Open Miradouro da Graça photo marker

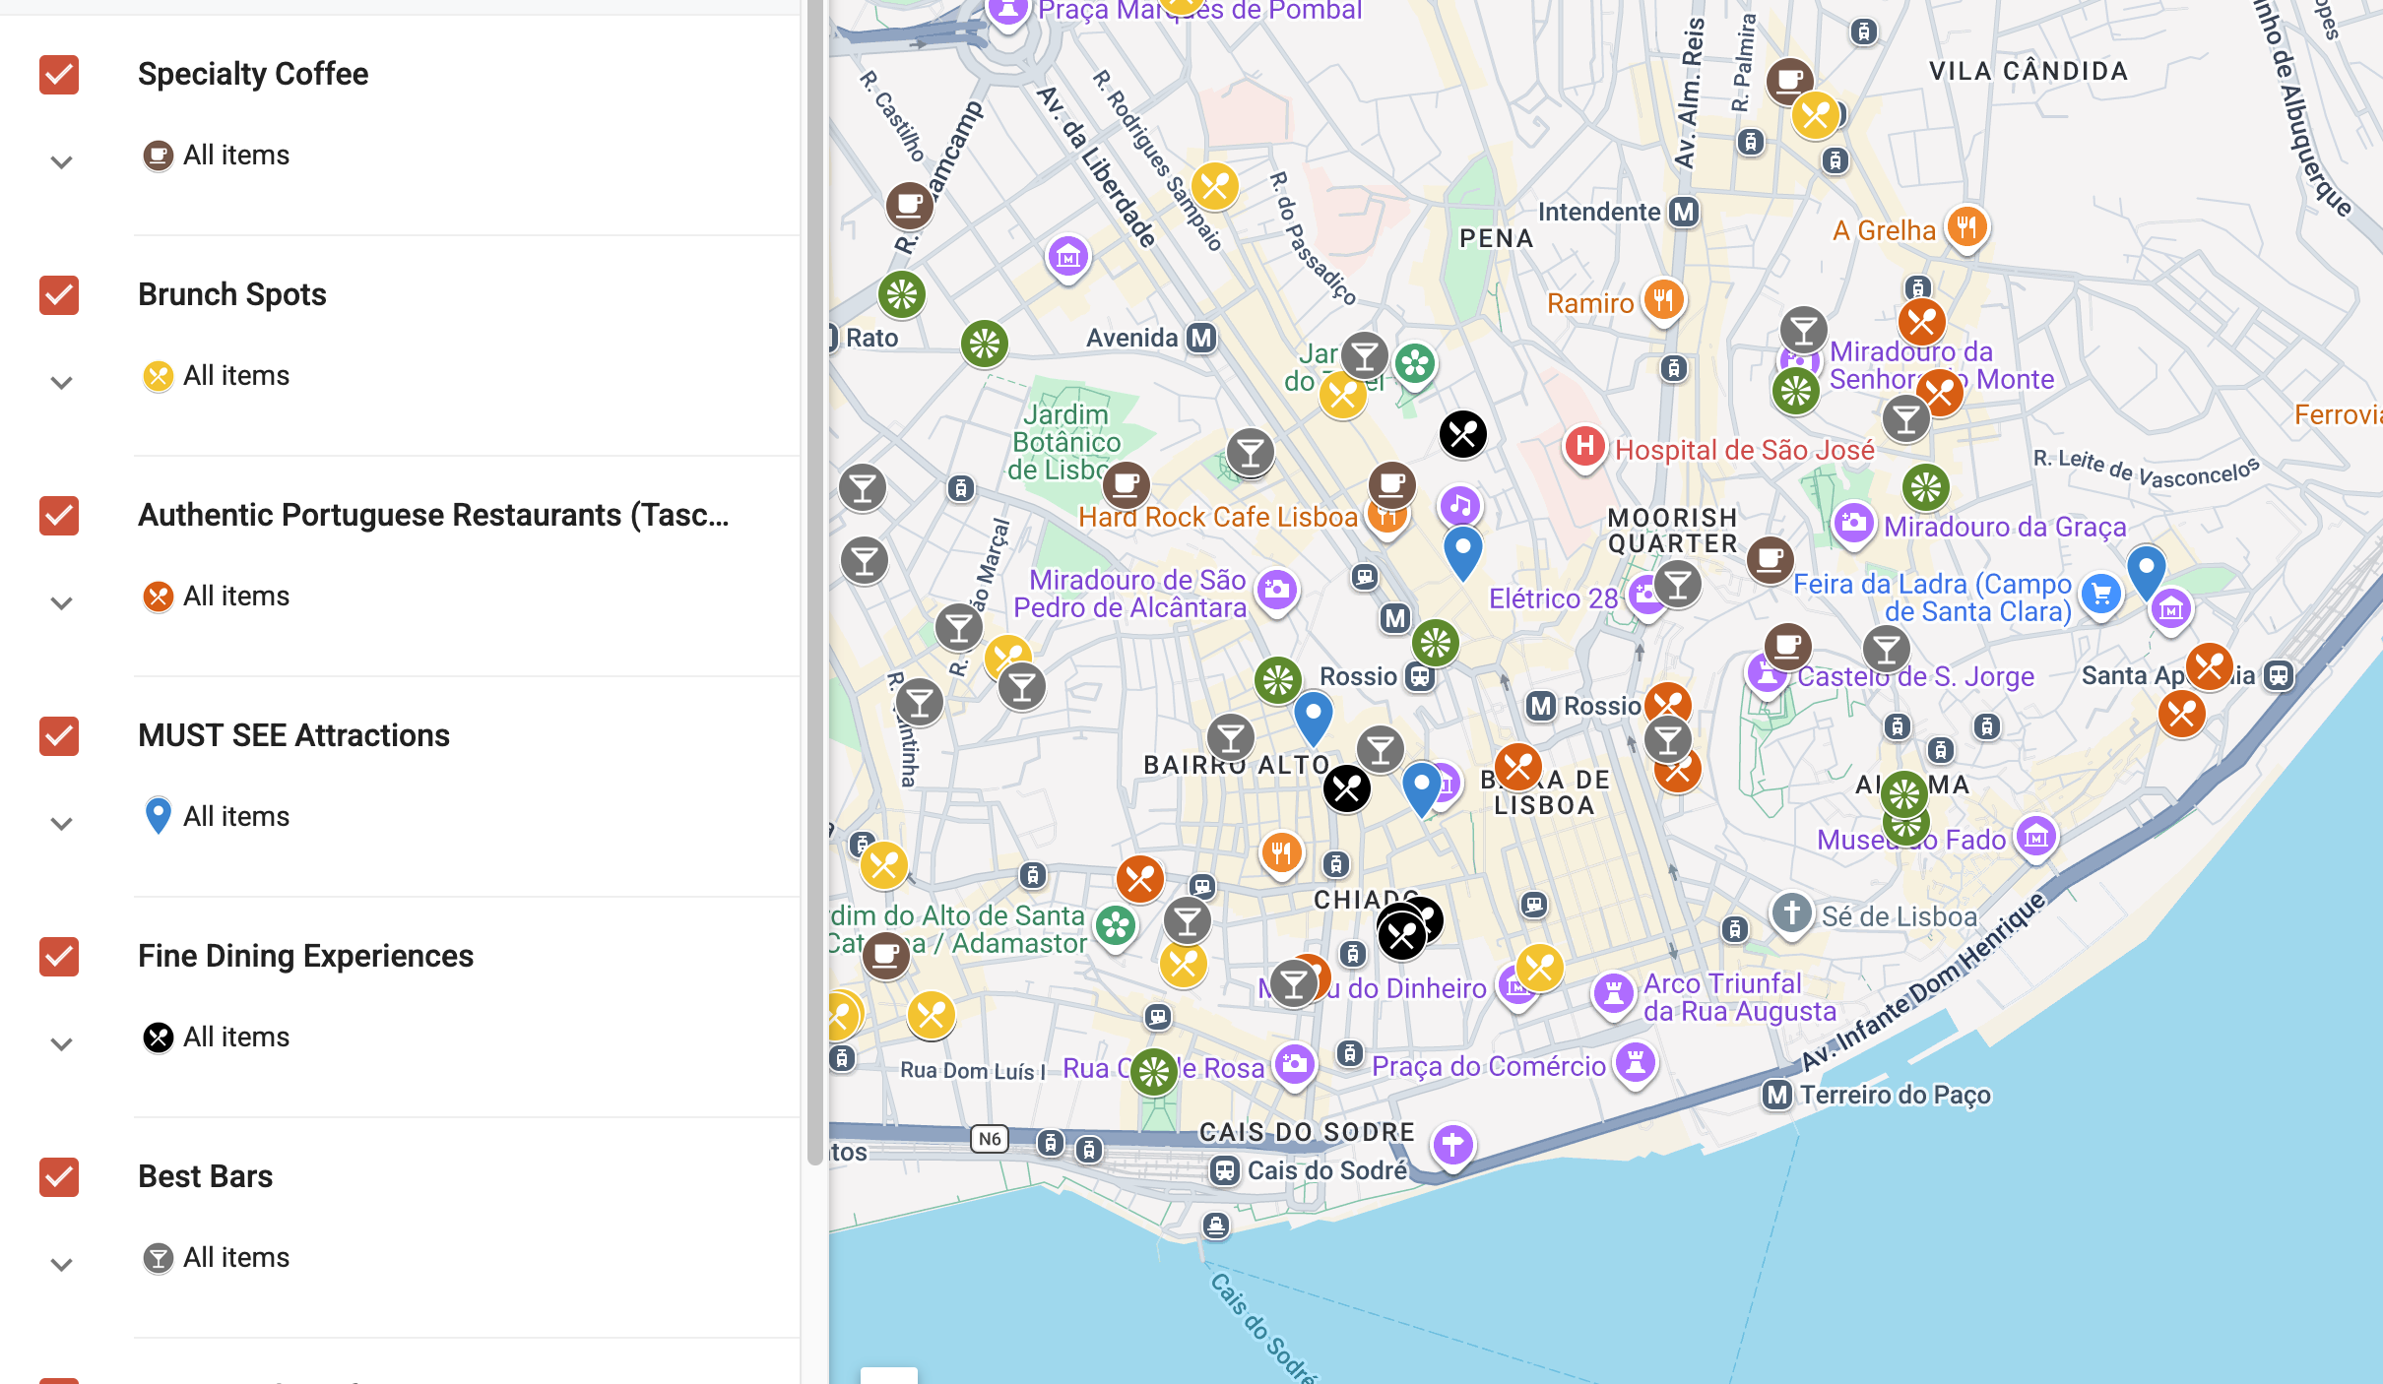pyautogui.click(x=1852, y=524)
